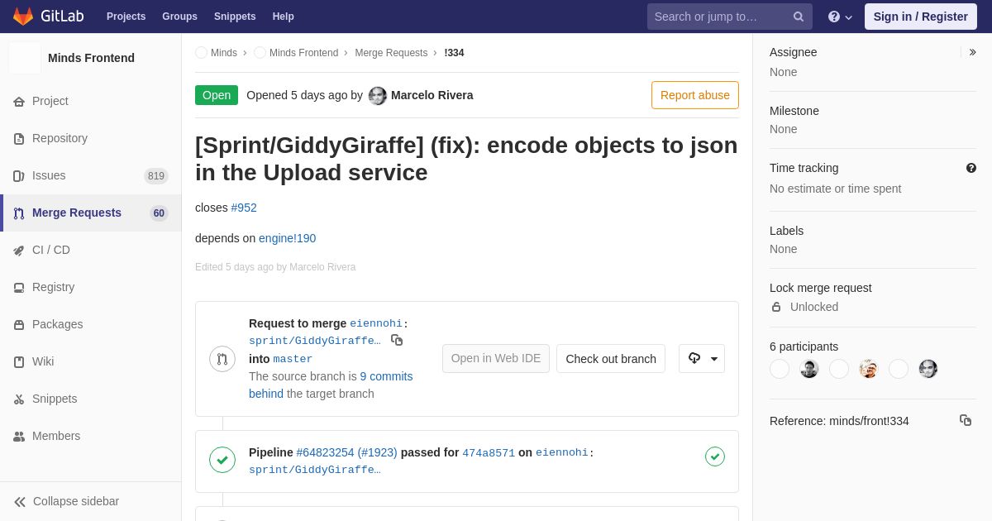The width and height of the screenshot is (992, 521).
Task: Click the master target branch link
Action: point(293,359)
